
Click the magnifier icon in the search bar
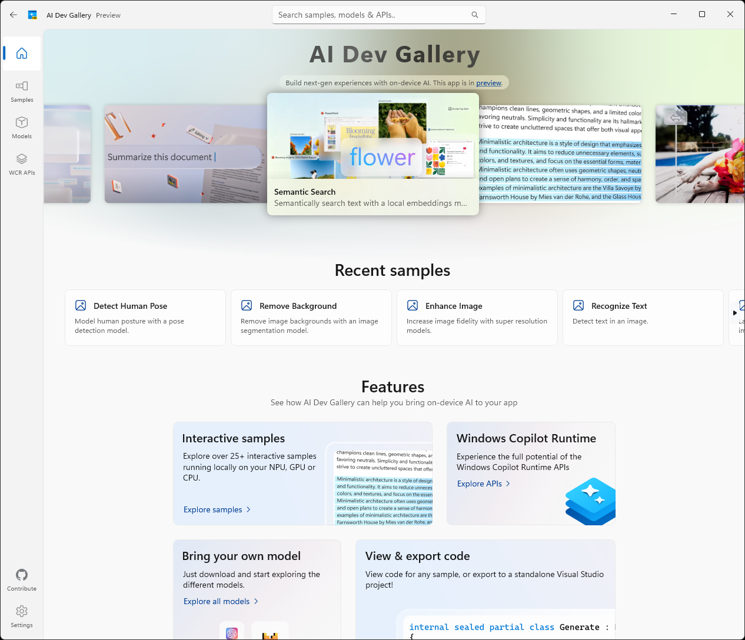[x=475, y=14]
